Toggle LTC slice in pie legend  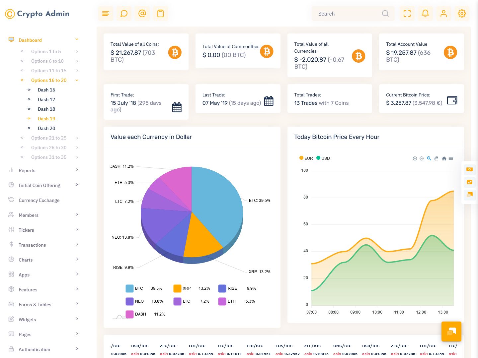tap(192, 301)
